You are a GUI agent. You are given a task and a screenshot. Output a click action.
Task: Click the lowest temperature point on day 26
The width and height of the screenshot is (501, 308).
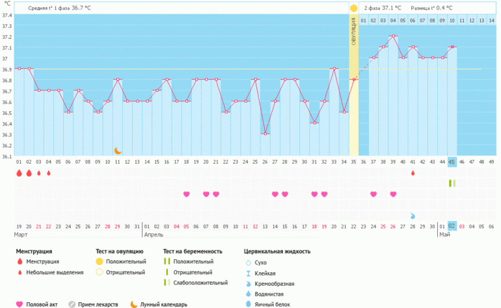click(265, 134)
